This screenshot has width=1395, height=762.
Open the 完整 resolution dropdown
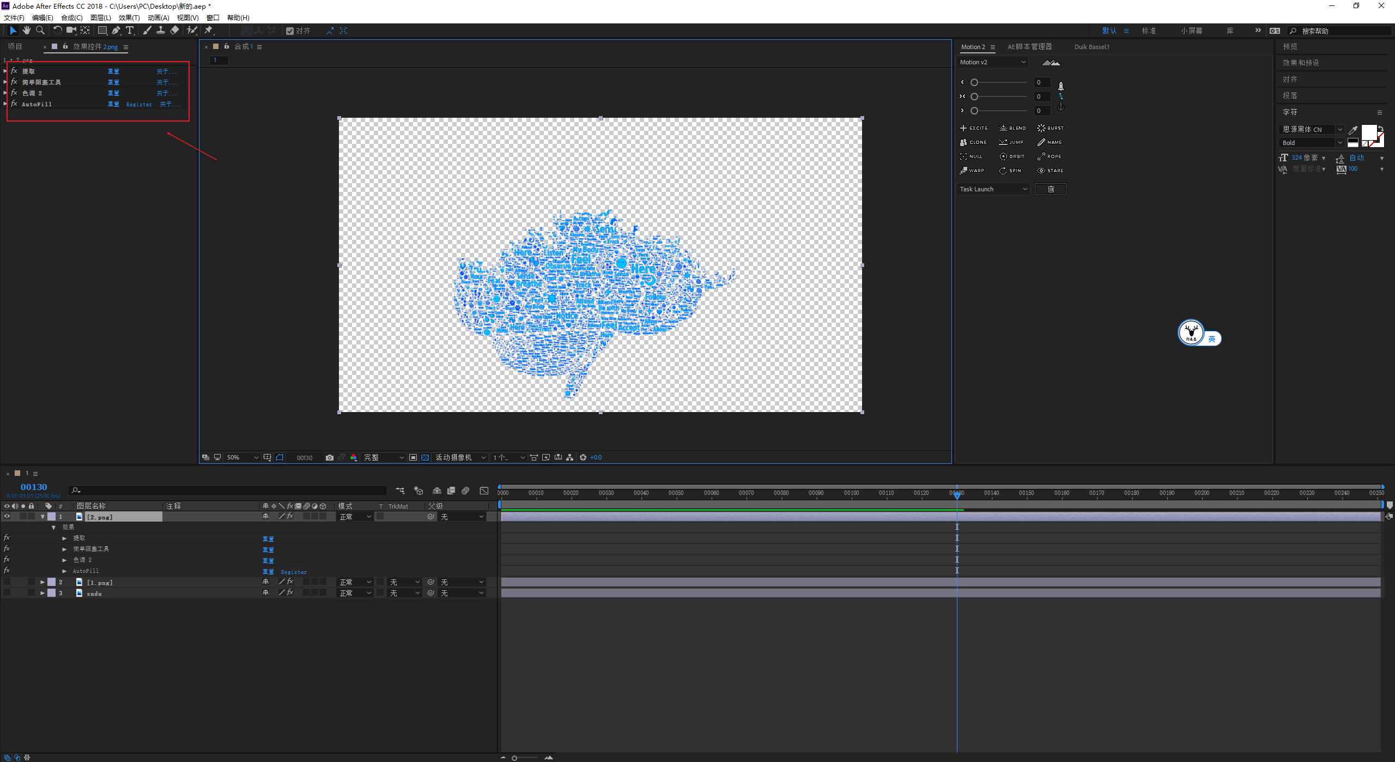tap(384, 457)
